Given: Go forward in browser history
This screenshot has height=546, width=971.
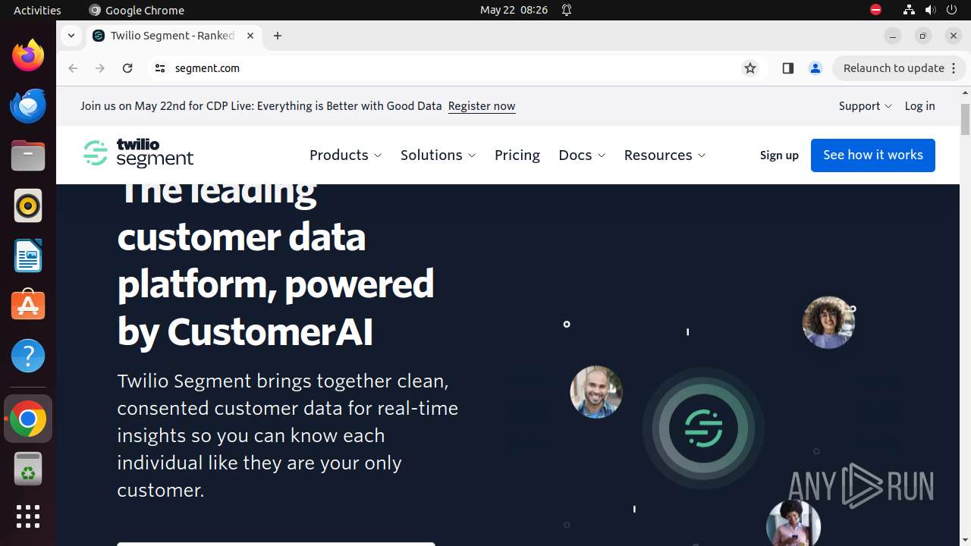Looking at the screenshot, I should point(100,68).
